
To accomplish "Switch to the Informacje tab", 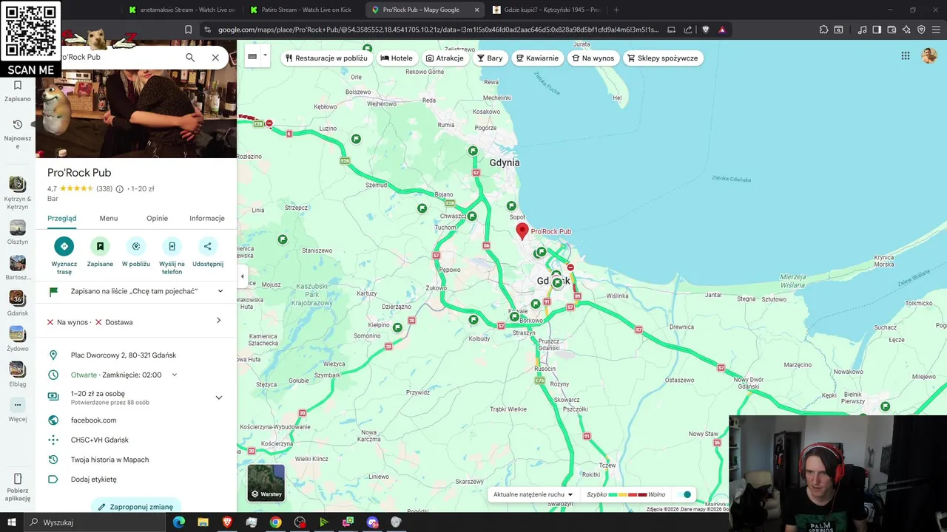I will [x=207, y=218].
